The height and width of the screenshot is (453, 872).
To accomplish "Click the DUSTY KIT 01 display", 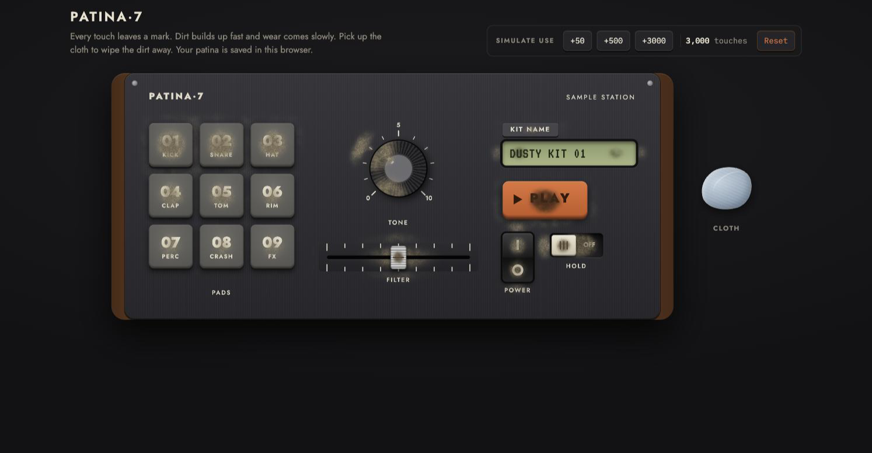I will click(569, 153).
